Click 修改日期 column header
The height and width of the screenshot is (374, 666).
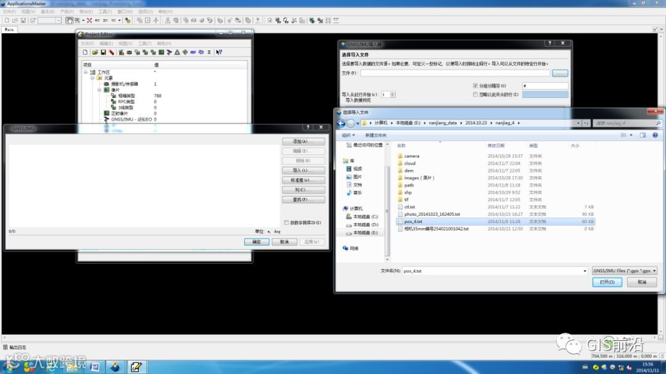pyautogui.click(x=496, y=145)
